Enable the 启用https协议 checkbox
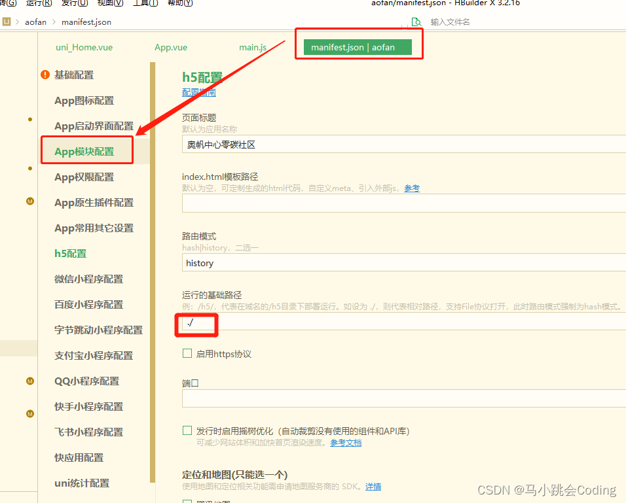 187,353
